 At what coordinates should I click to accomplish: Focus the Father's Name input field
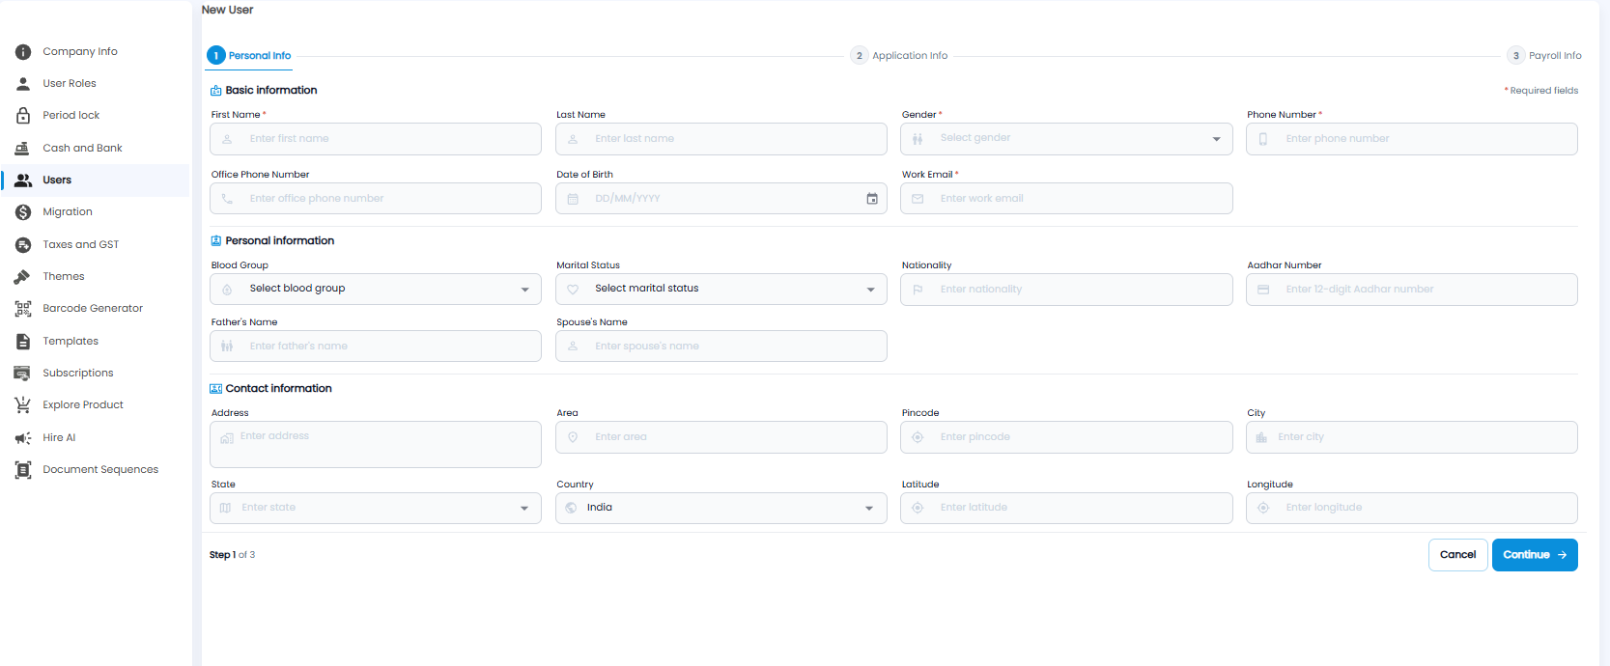[x=376, y=347]
